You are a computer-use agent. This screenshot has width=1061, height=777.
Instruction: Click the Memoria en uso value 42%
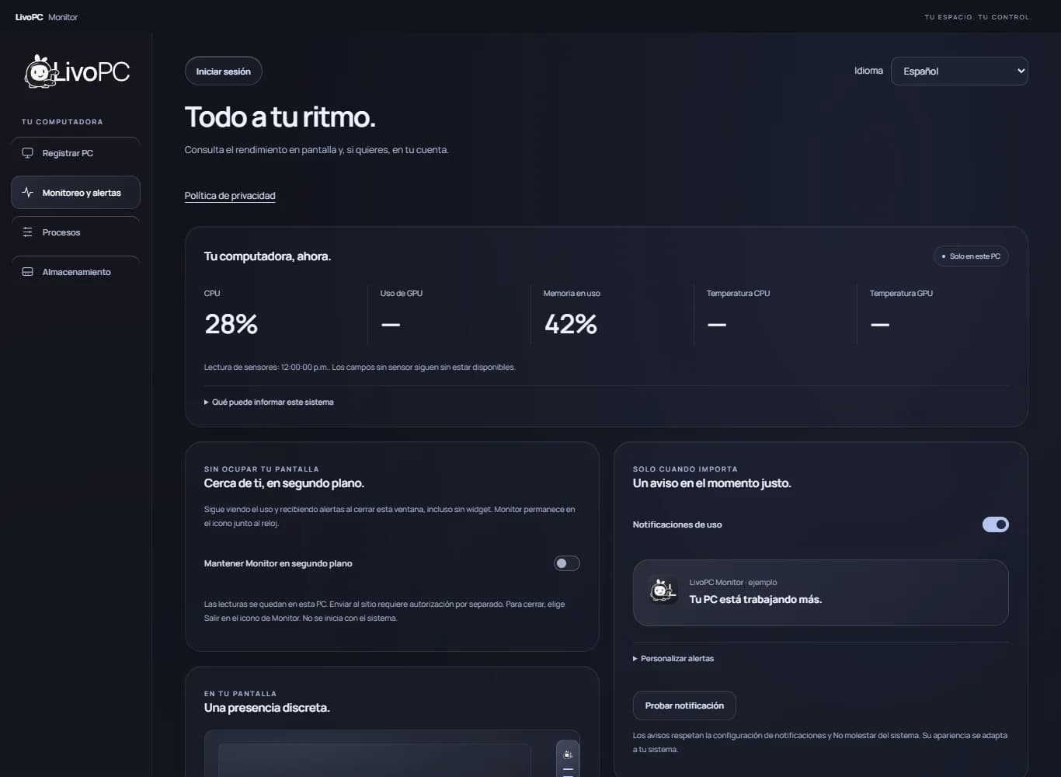pyautogui.click(x=571, y=324)
